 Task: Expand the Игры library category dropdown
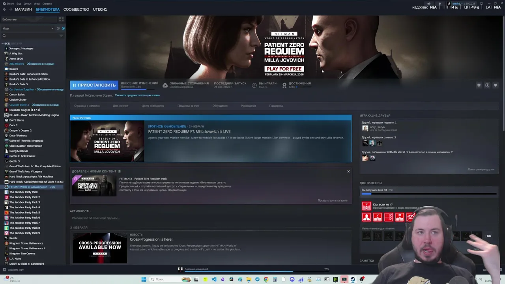pos(52,28)
